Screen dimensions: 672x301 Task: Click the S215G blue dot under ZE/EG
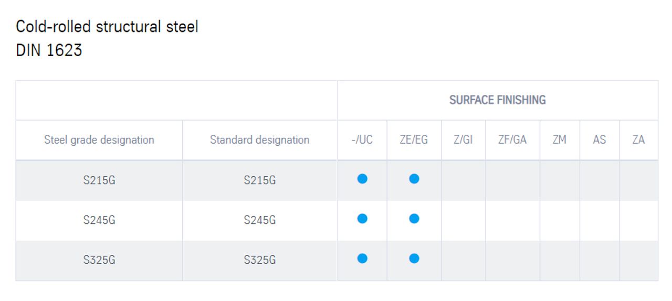(414, 179)
